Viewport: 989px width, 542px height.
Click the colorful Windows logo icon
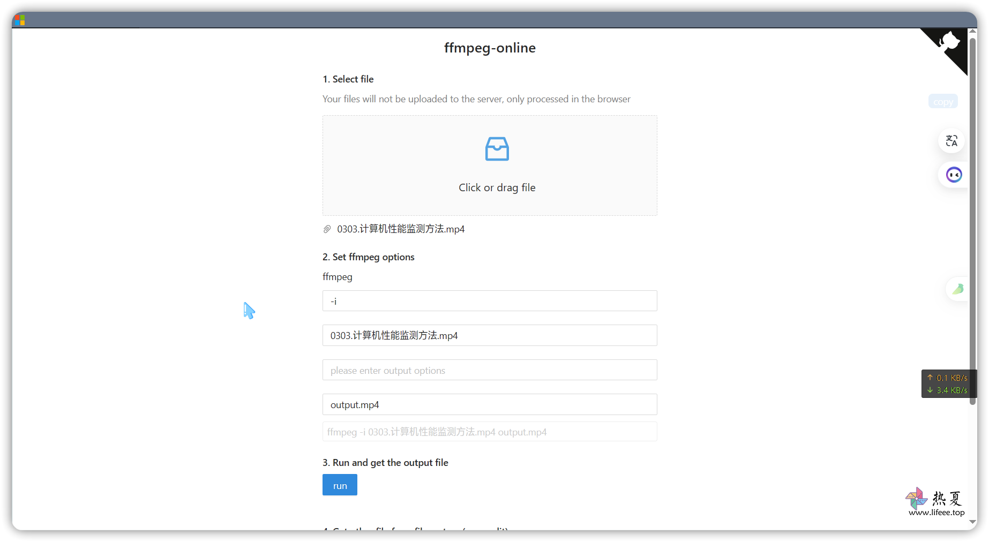click(x=20, y=20)
